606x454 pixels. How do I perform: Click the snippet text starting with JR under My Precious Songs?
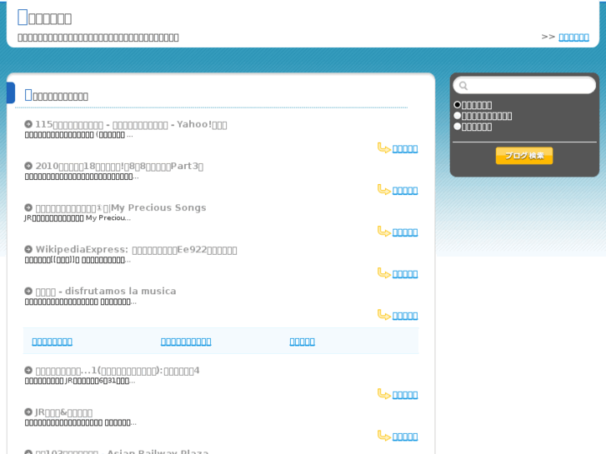(x=78, y=218)
